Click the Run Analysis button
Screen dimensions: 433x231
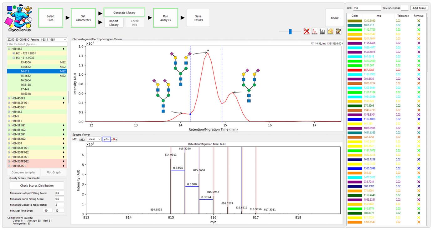pos(166,18)
